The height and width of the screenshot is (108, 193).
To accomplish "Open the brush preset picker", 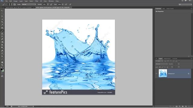I will (x=10, y=4).
